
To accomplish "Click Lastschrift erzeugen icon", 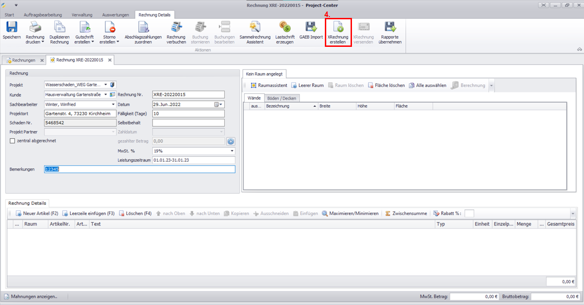I will pos(284,28).
